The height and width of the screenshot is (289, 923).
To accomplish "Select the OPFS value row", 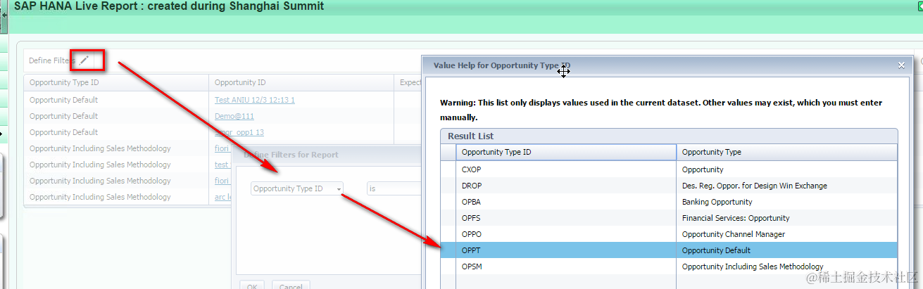I will pos(669,218).
